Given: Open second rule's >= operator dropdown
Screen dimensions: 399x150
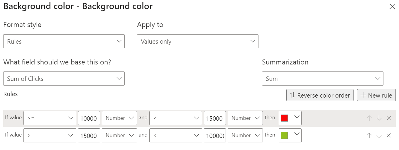Looking at the screenshot, I should [x=50, y=135].
